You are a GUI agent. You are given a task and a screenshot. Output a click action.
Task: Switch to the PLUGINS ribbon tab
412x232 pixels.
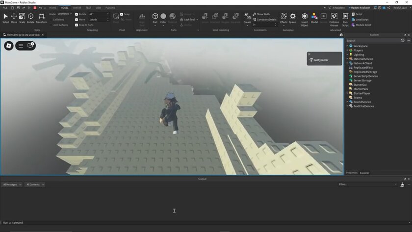110,8
